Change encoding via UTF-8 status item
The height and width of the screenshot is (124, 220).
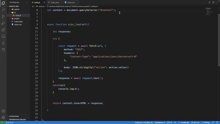pos(169,123)
